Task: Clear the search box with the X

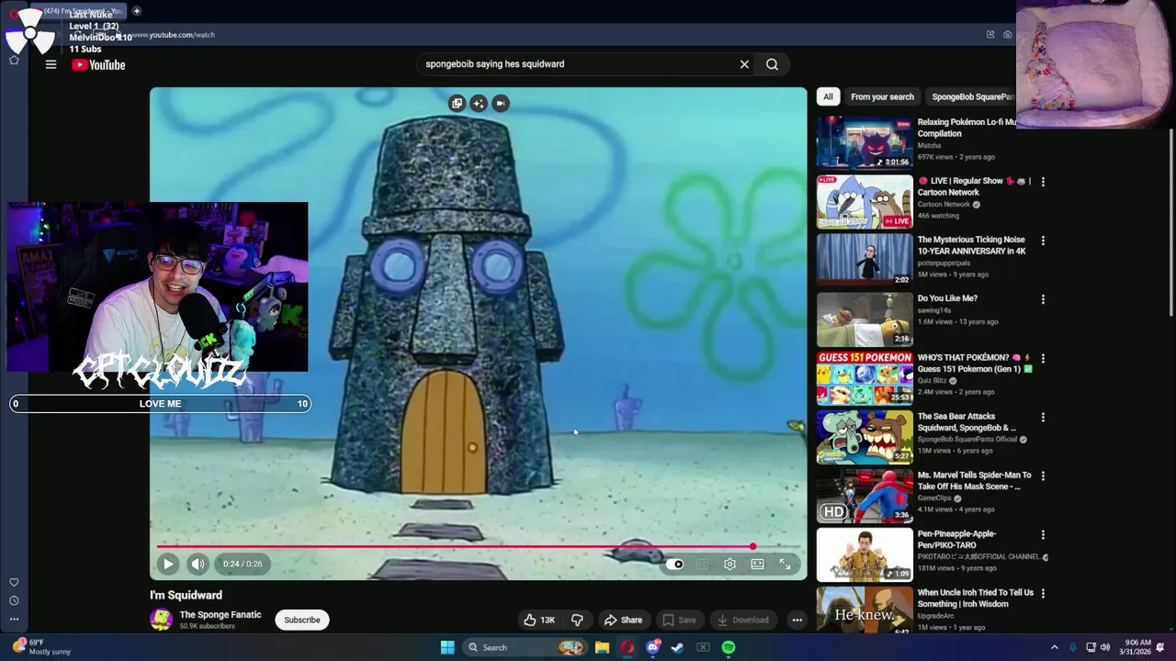Action: tap(744, 64)
